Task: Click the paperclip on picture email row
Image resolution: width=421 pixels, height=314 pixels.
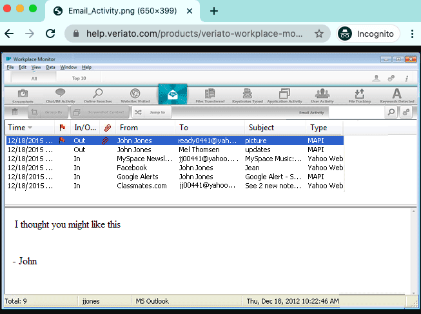Action: (x=105, y=141)
